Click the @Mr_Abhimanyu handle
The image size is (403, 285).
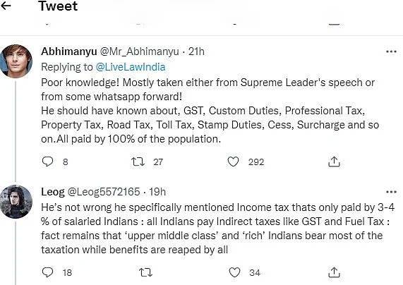[x=139, y=51]
